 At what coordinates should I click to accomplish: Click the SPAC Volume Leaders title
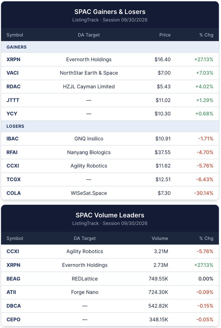(110, 215)
